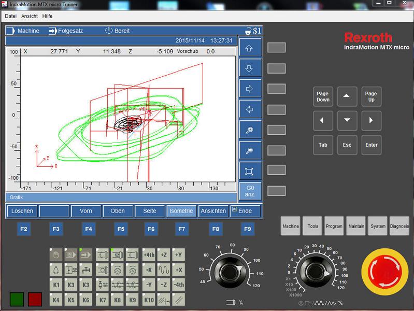
Task: Toggle the K4 function key
Action: [56, 300]
